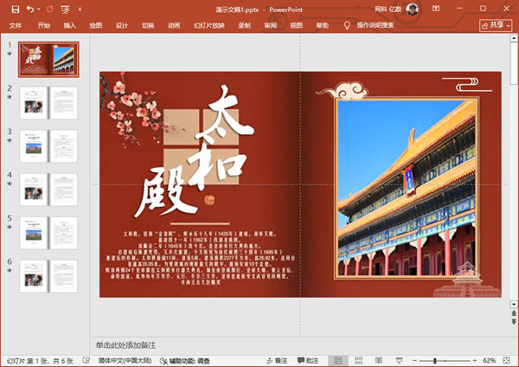Toggle the 批注 comments pane in the status bar
The image size is (519, 367).
(x=307, y=360)
